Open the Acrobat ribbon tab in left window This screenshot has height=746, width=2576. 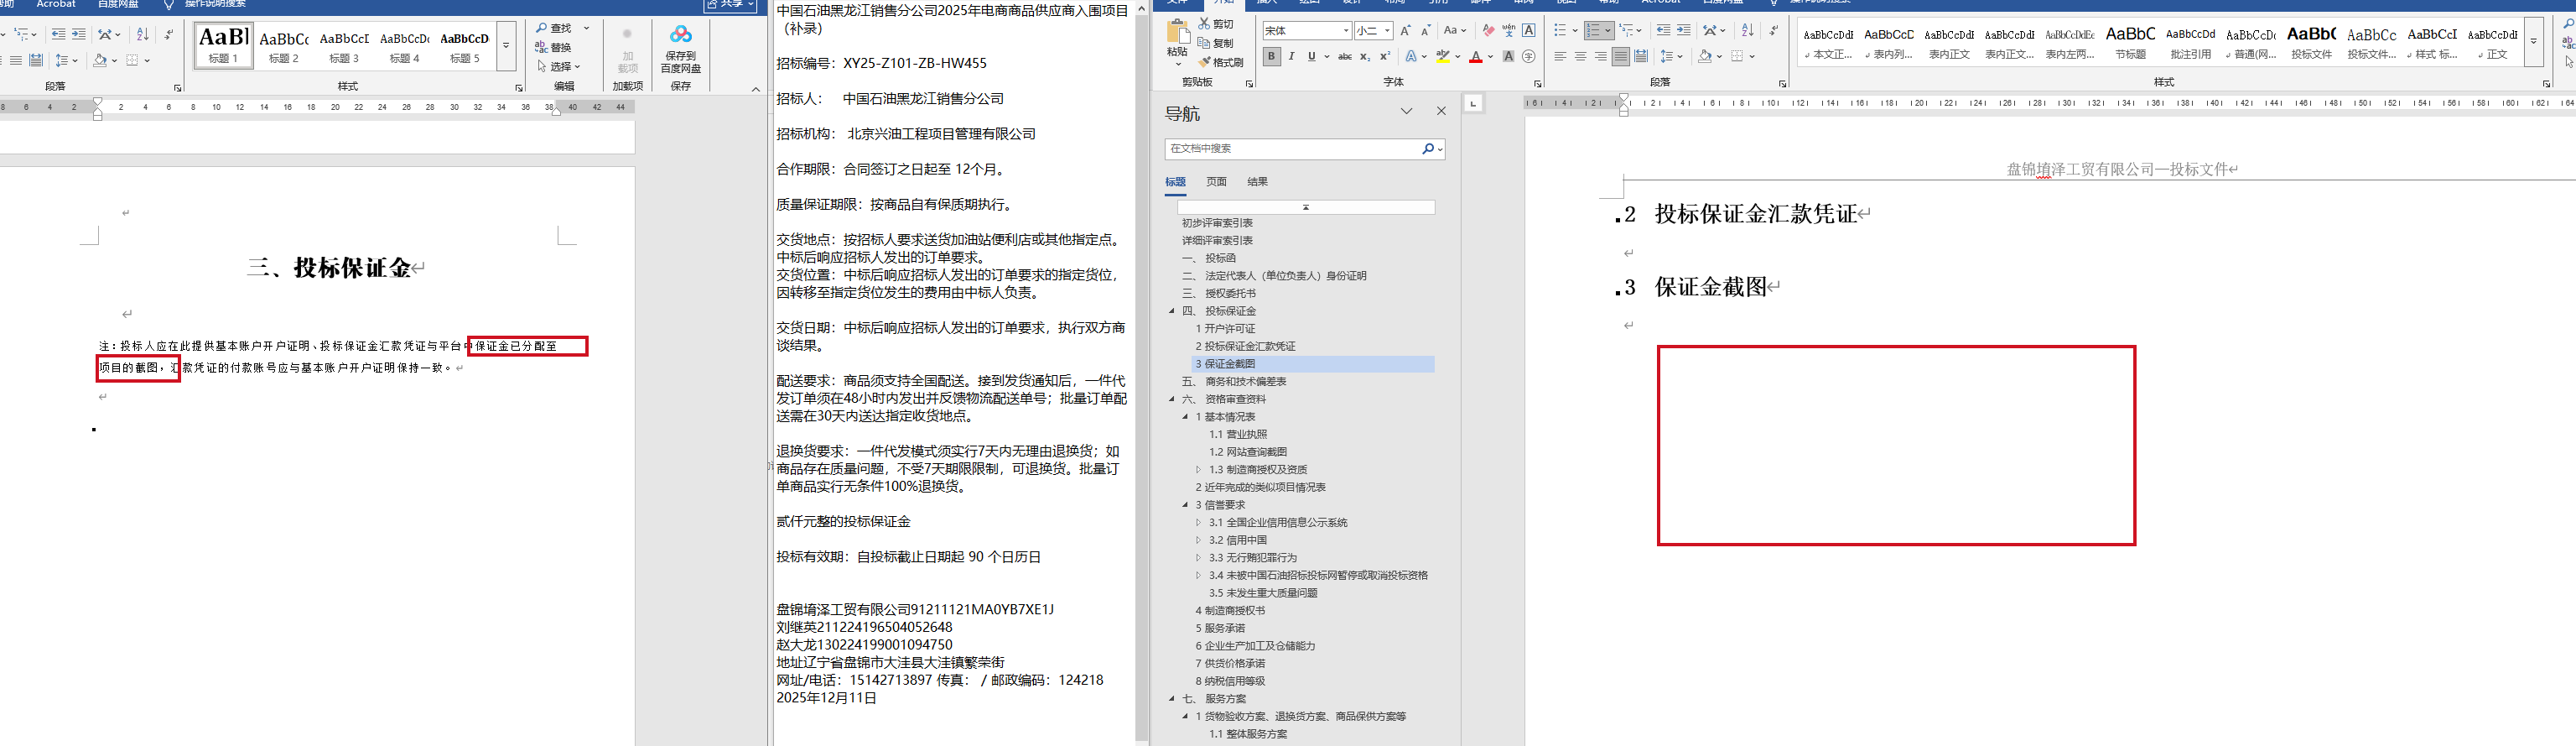coord(56,5)
